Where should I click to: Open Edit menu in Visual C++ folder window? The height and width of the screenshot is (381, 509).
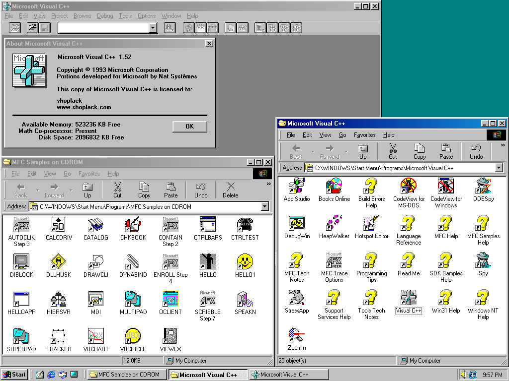point(307,135)
